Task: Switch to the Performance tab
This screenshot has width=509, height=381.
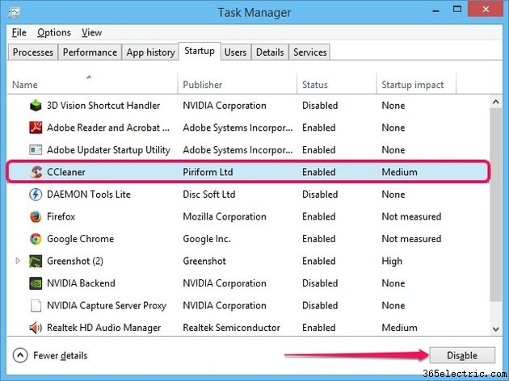Action: (90, 52)
